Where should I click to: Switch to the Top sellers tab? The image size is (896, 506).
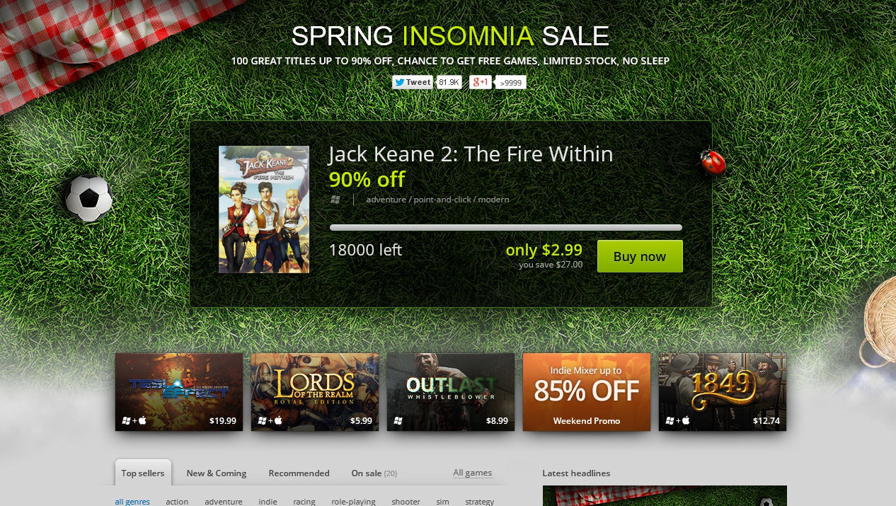[143, 473]
